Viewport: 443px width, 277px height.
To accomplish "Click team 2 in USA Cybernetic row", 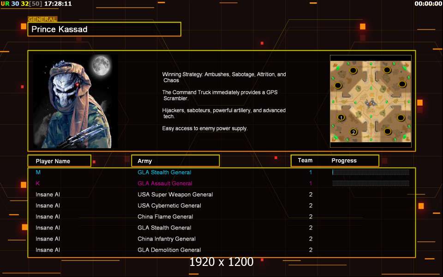I will point(311,205).
